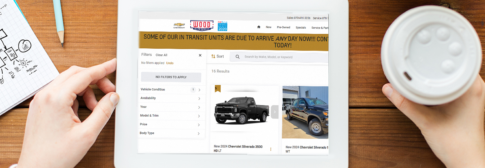Expand the Year filter

[171, 107]
